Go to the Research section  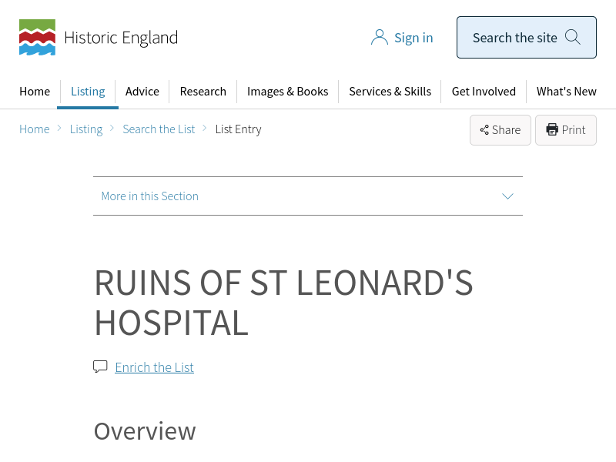tap(203, 92)
